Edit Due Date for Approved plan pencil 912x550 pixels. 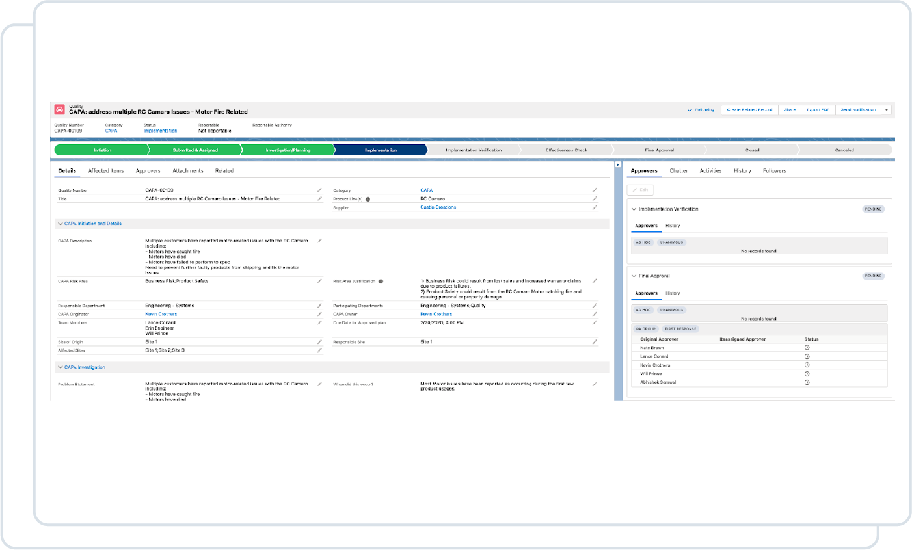coord(595,323)
